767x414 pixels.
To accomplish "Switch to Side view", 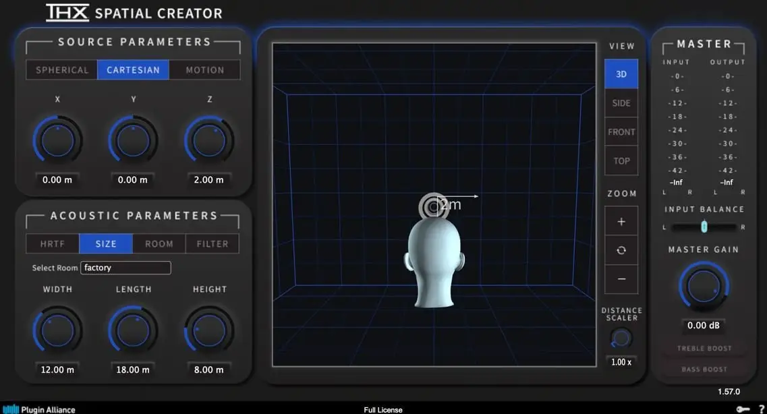I will (621, 103).
